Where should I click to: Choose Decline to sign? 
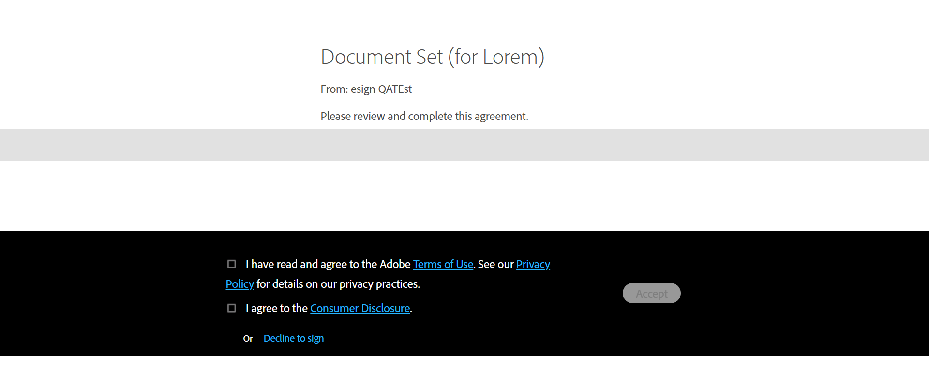pos(293,339)
